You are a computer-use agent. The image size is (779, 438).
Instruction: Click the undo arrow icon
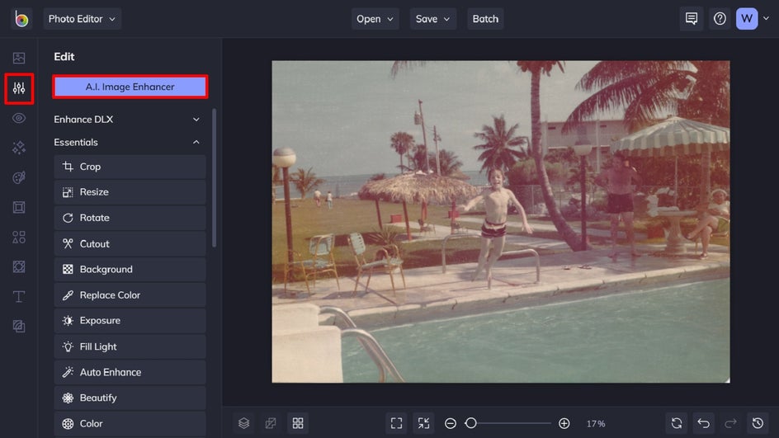tap(703, 423)
